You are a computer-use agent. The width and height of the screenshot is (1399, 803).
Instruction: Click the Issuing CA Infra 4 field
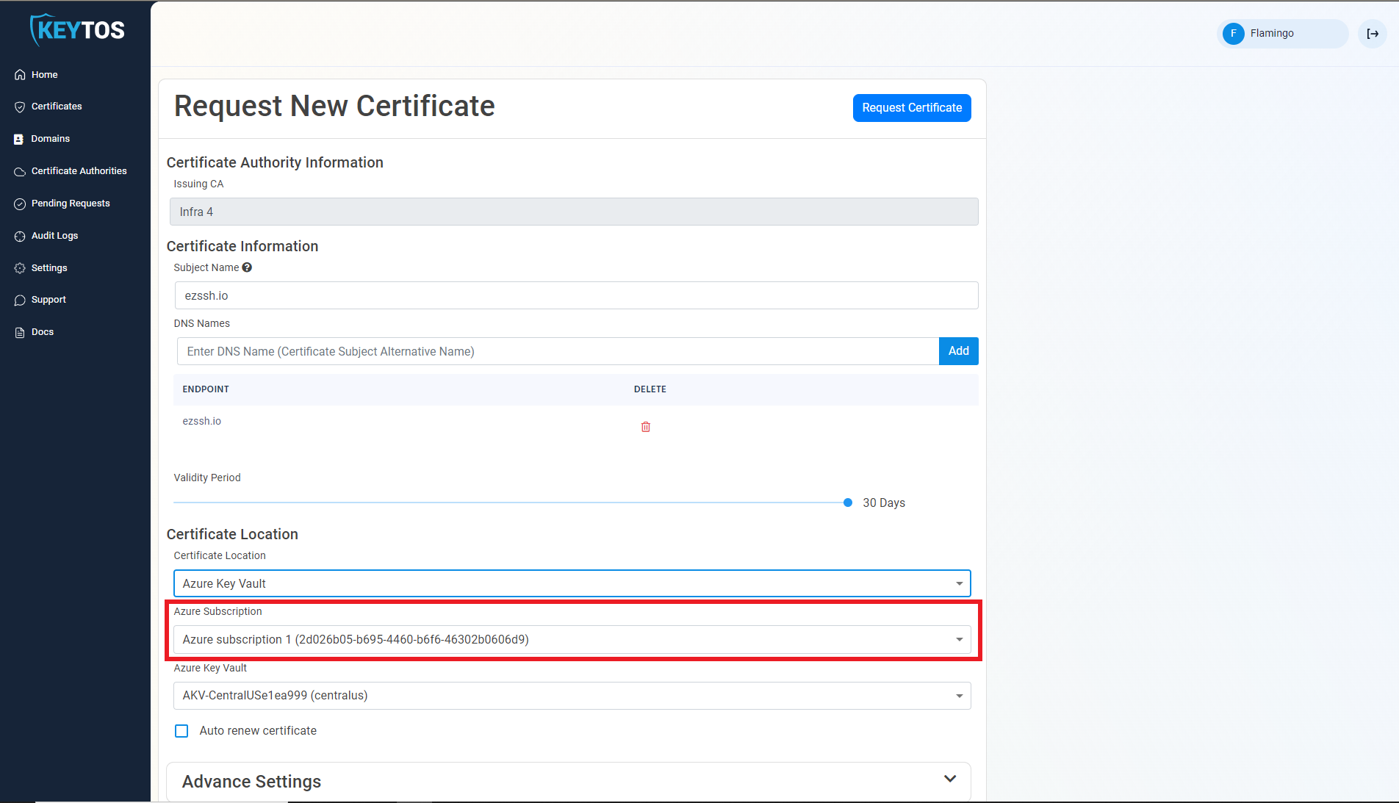point(574,212)
